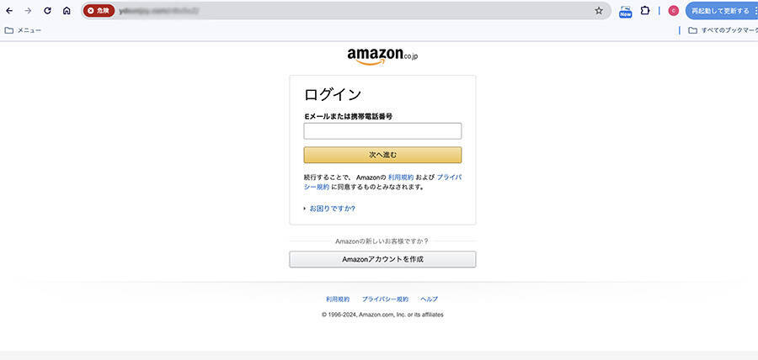The width and height of the screenshot is (758, 360).
Task: Reload the current page
Action: (47, 11)
